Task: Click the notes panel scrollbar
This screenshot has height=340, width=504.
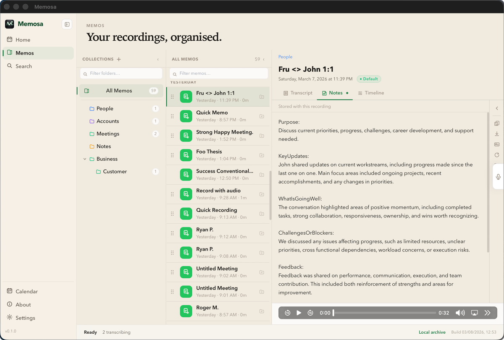Action: (488, 182)
